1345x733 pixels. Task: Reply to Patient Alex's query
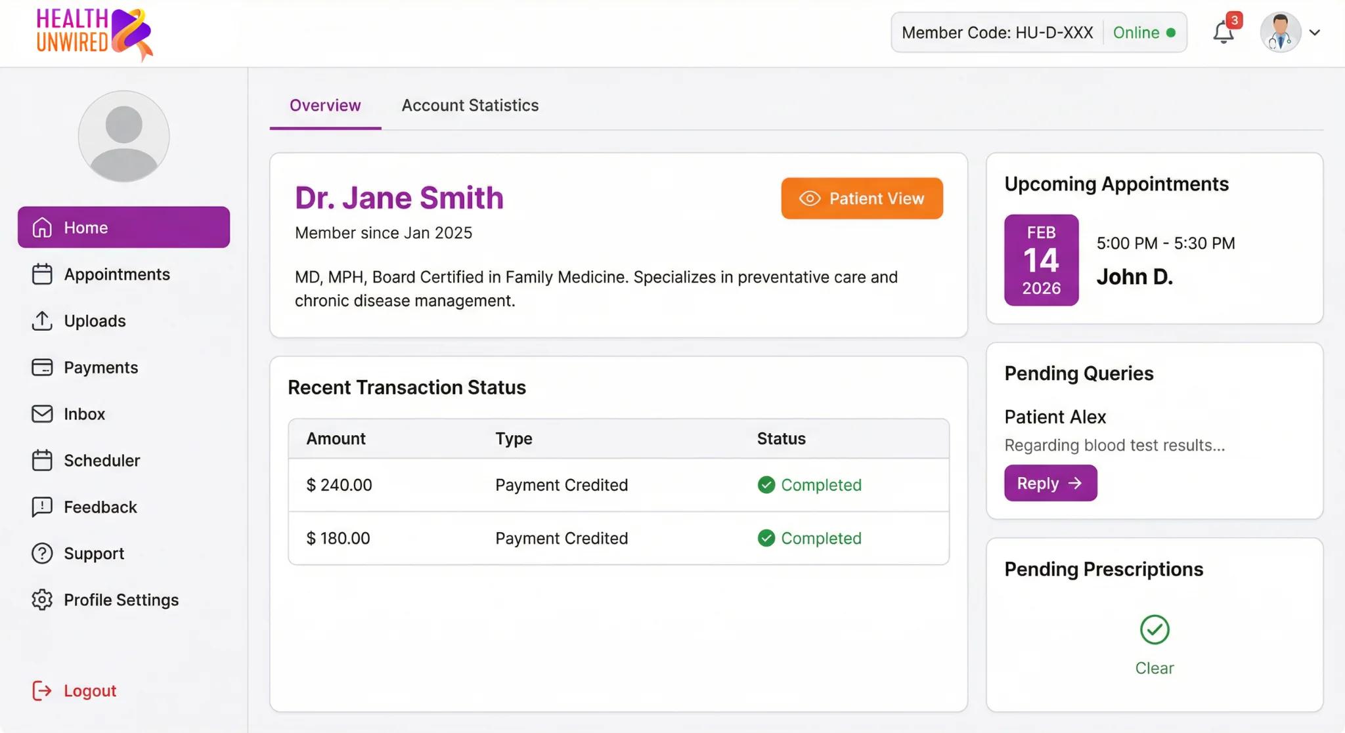coord(1049,483)
